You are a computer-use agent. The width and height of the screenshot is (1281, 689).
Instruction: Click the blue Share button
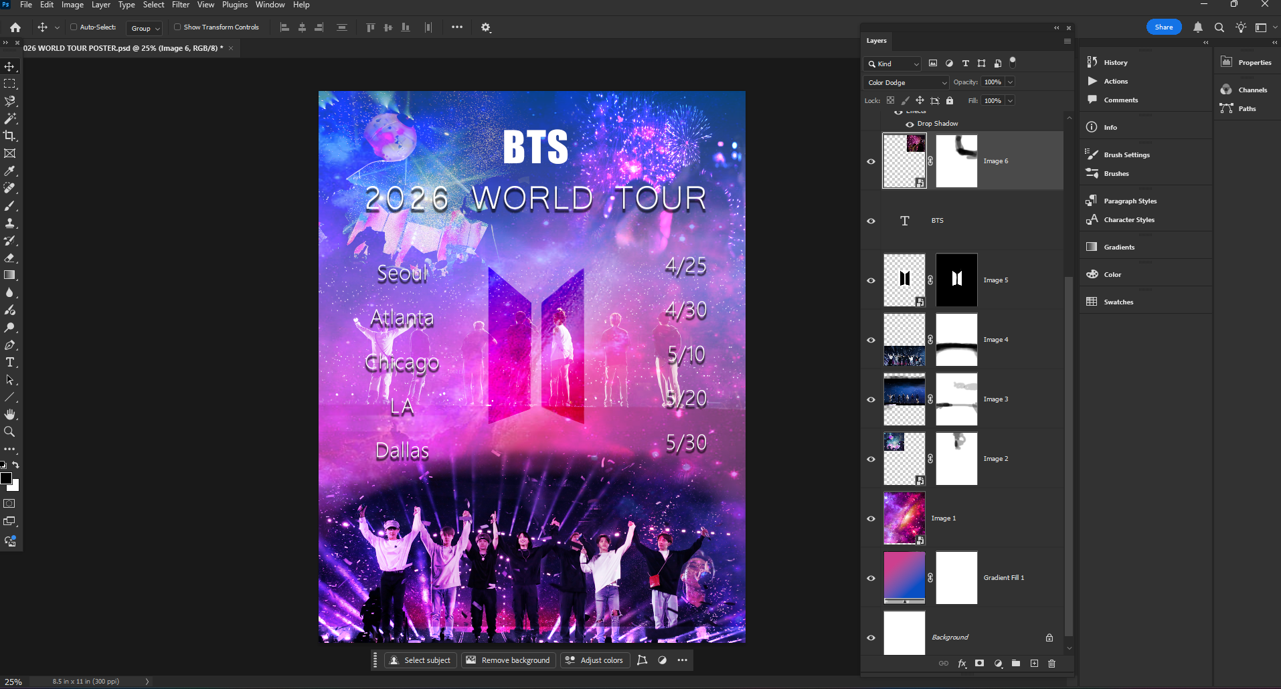coord(1163,27)
